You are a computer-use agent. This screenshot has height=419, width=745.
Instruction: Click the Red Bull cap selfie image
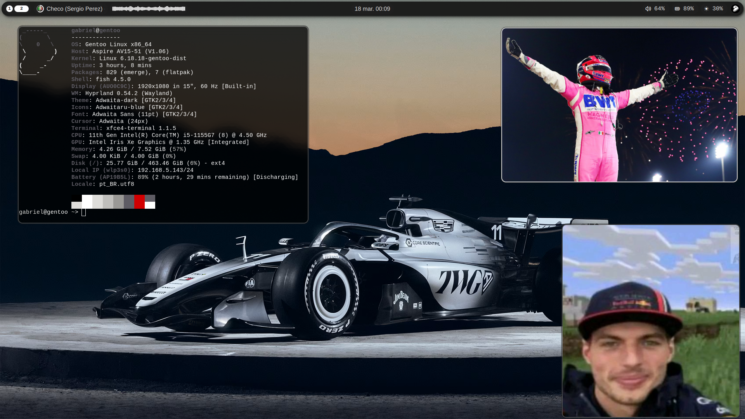click(x=651, y=321)
